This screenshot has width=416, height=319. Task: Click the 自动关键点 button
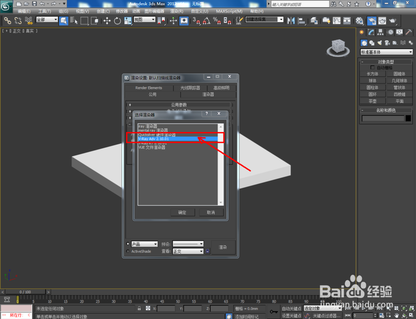point(292,308)
